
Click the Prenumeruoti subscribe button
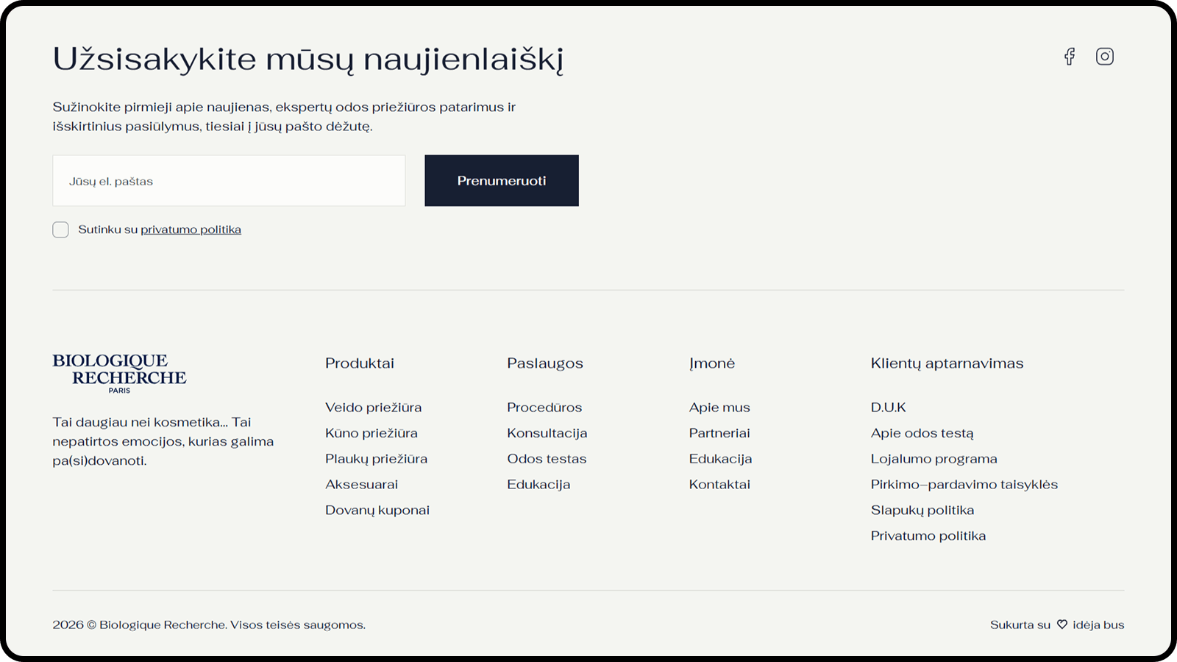point(502,181)
